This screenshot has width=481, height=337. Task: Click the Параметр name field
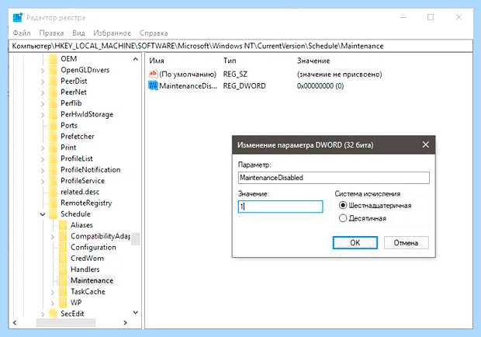tap(334, 178)
